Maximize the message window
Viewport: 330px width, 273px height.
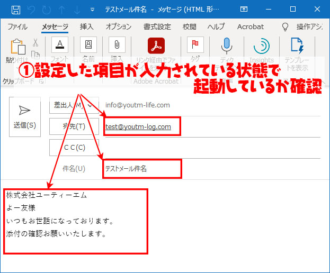click(293, 9)
